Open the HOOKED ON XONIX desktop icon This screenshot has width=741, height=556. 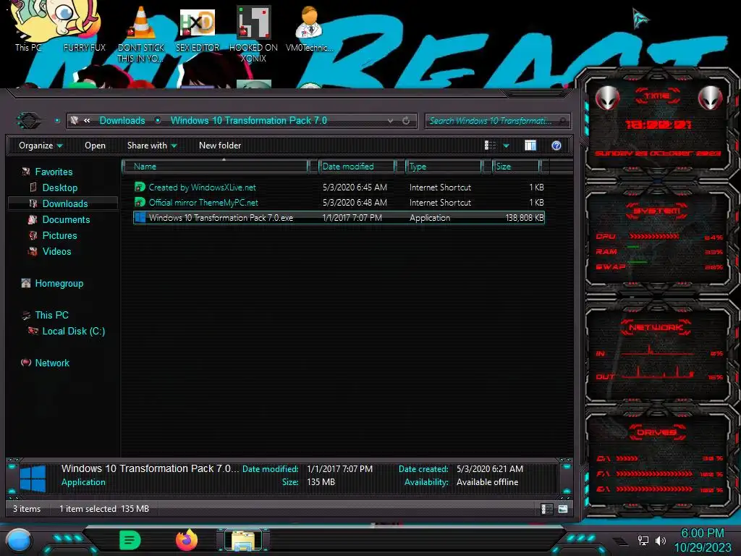coord(253,34)
